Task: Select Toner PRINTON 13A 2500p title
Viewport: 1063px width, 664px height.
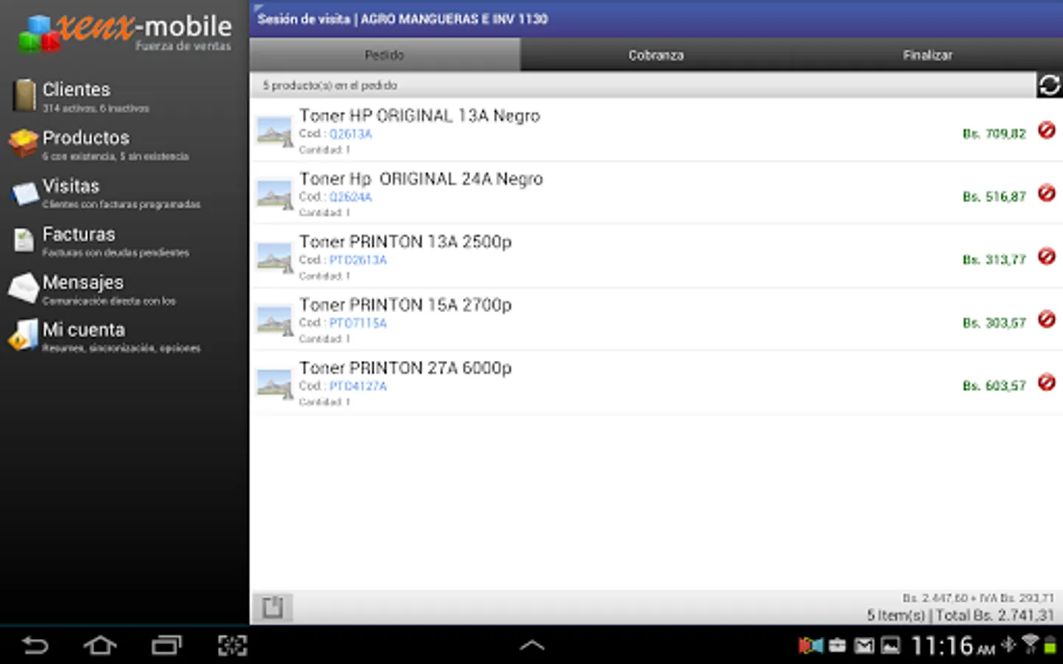Action: coord(405,242)
